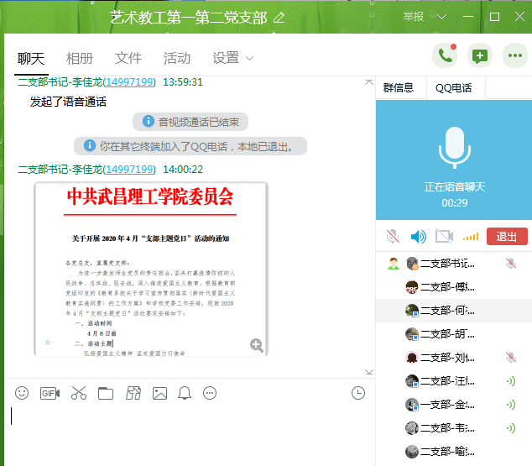532x466 pixels.
Task: Click speaking indicator beside 二支部-汪
Action: pyautogui.click(x=511, y=381)
